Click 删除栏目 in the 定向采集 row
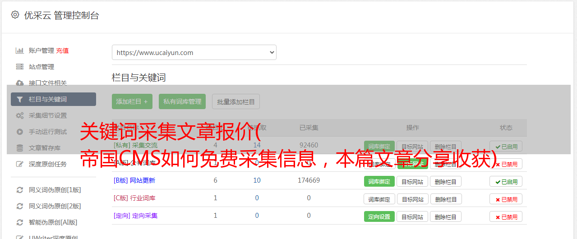Image resolution: width=577 pixels, height=239 pixels. (x=446, y=217)
